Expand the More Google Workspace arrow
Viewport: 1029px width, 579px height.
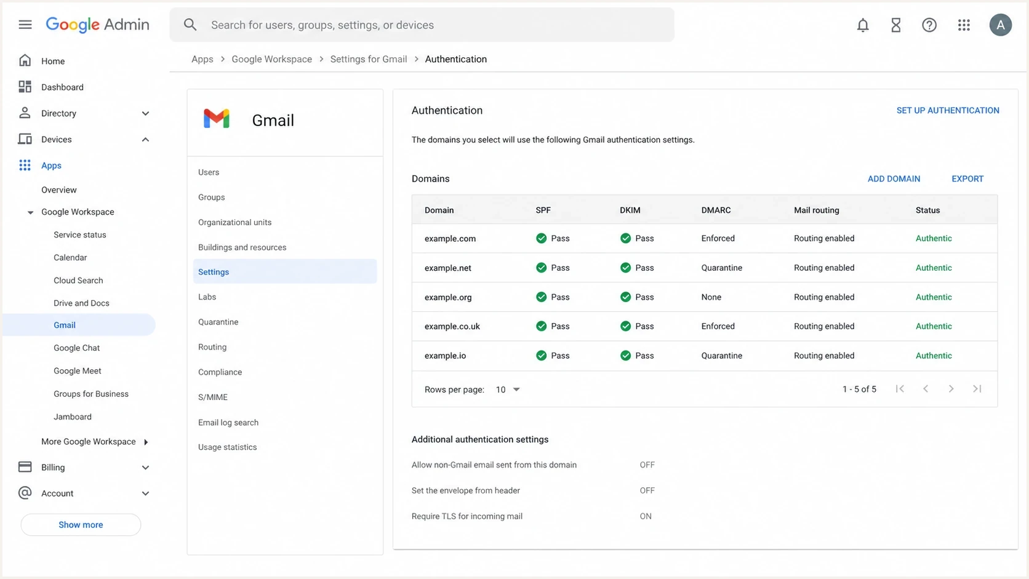click(x=146, y=442)
